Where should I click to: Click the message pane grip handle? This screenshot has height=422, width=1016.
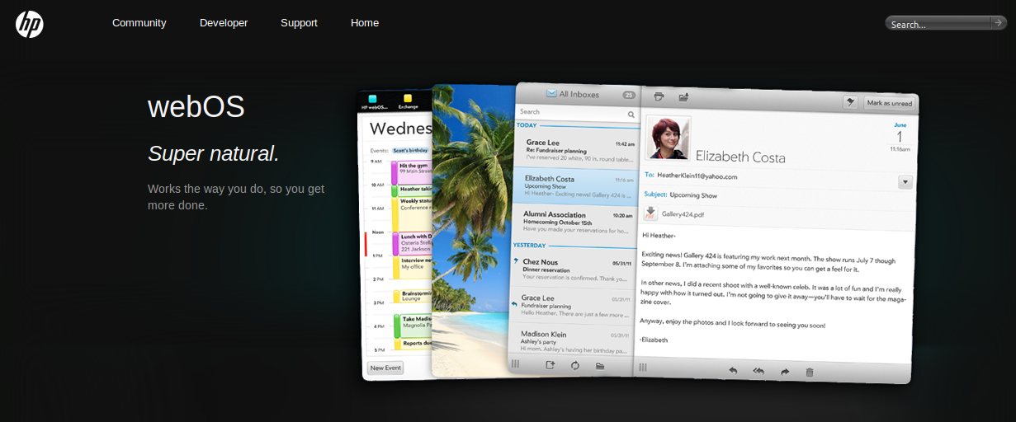click(x=643, y=367)
